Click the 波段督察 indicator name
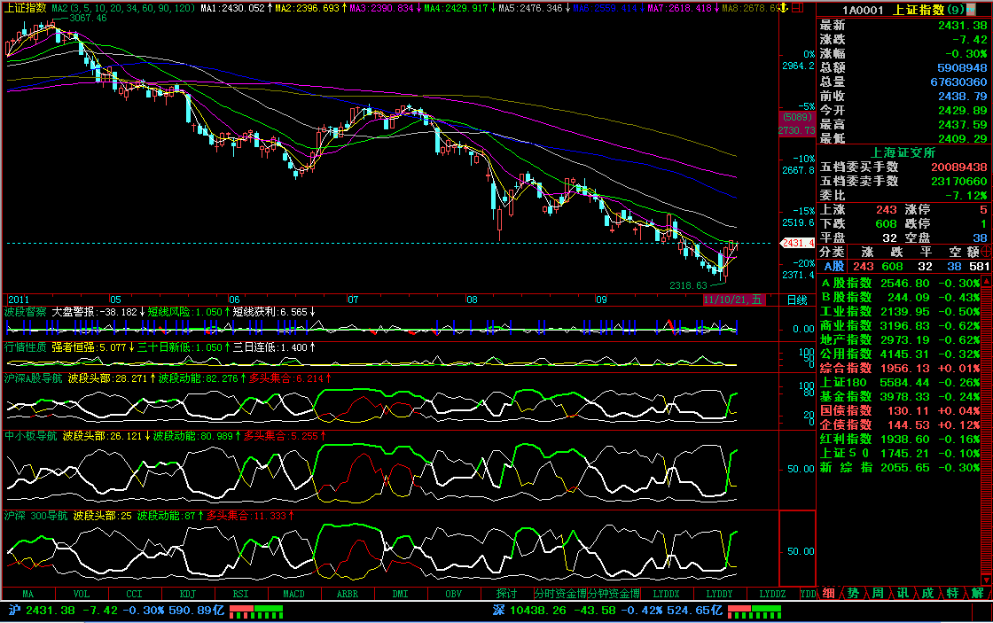Image resolution: width=993 pixels, height=623 pixels. [26, 312]
